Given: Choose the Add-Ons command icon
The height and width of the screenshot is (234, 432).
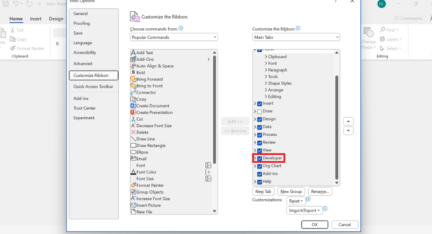Looking at the screenshot, I should coord(133,59).
